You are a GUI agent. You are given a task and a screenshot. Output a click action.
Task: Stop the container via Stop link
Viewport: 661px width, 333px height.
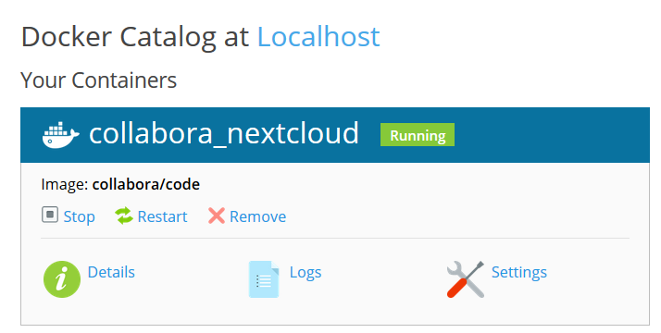(x=79, y=216)
